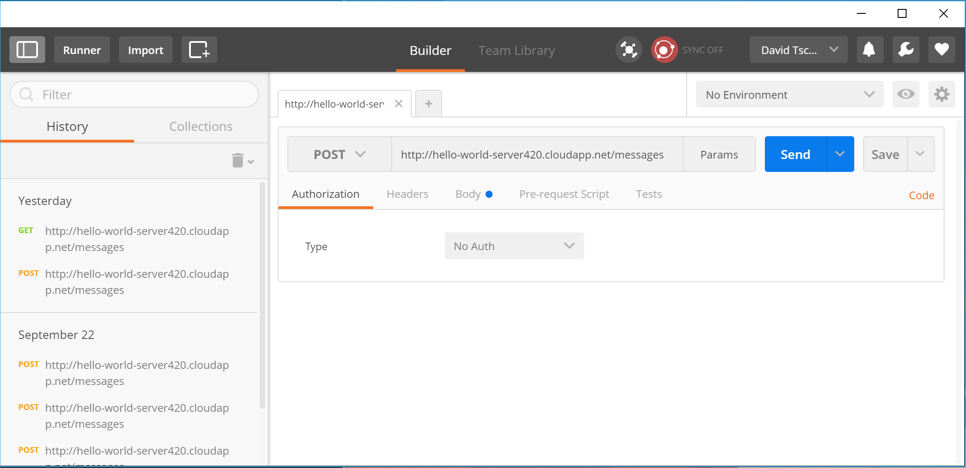Open environment quick look eye icon

[x=906, y=94]
